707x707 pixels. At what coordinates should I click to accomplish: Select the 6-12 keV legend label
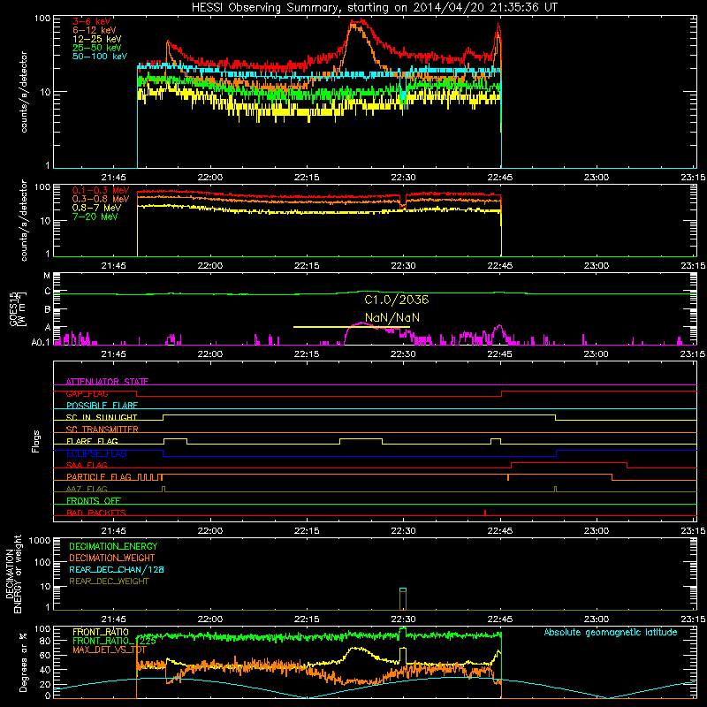point(95,30)
